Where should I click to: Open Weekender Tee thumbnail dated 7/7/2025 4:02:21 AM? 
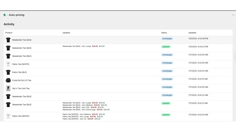(8, 105)
